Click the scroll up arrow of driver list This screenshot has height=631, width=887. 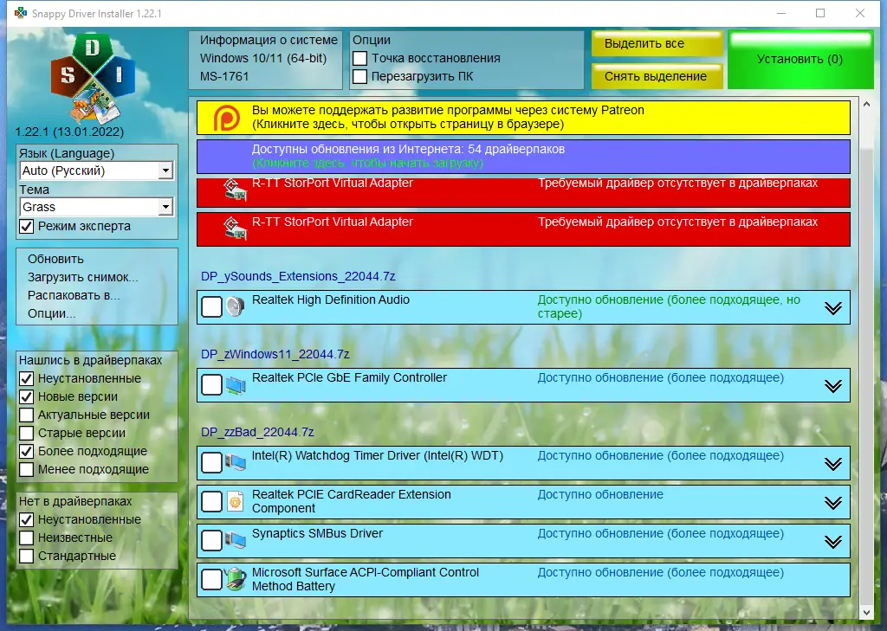tap(866, 104)
